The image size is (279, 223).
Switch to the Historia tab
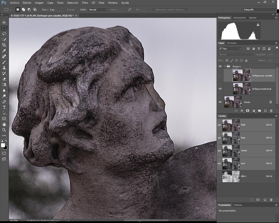tap(238, 205)
